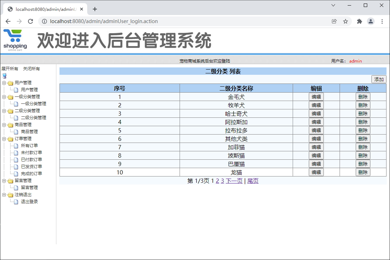Image resolution: width=390 pixels, height=260 pixels.
Task: Click the browser back arrow
Action: click(x=8, y=21)
